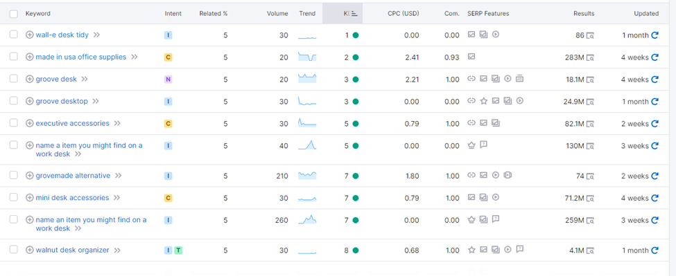Refresh wall-e desk tidy metrics
676x276 pixels.
[x=655, y=35]
